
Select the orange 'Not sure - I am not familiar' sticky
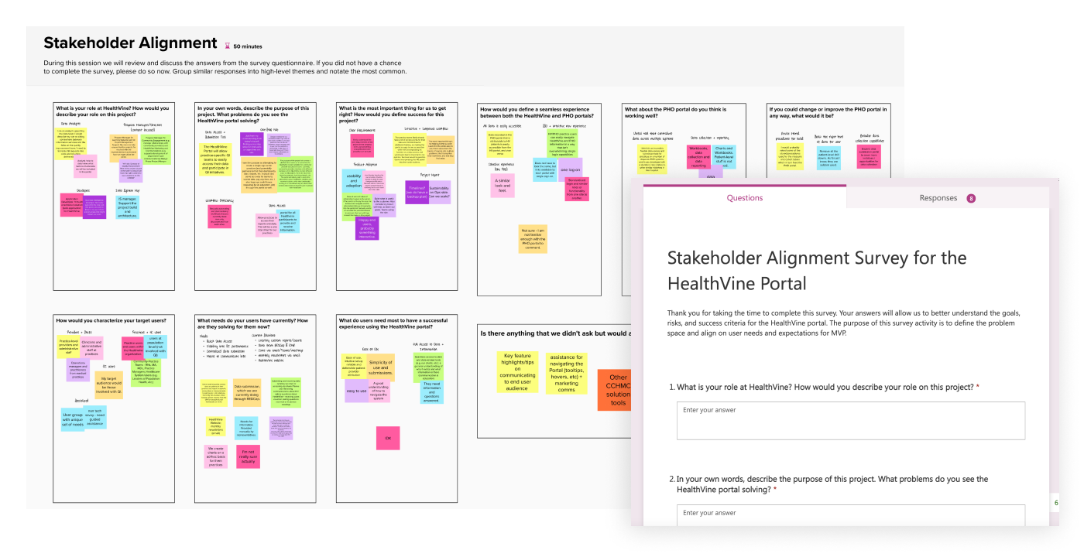coord(533,239)
